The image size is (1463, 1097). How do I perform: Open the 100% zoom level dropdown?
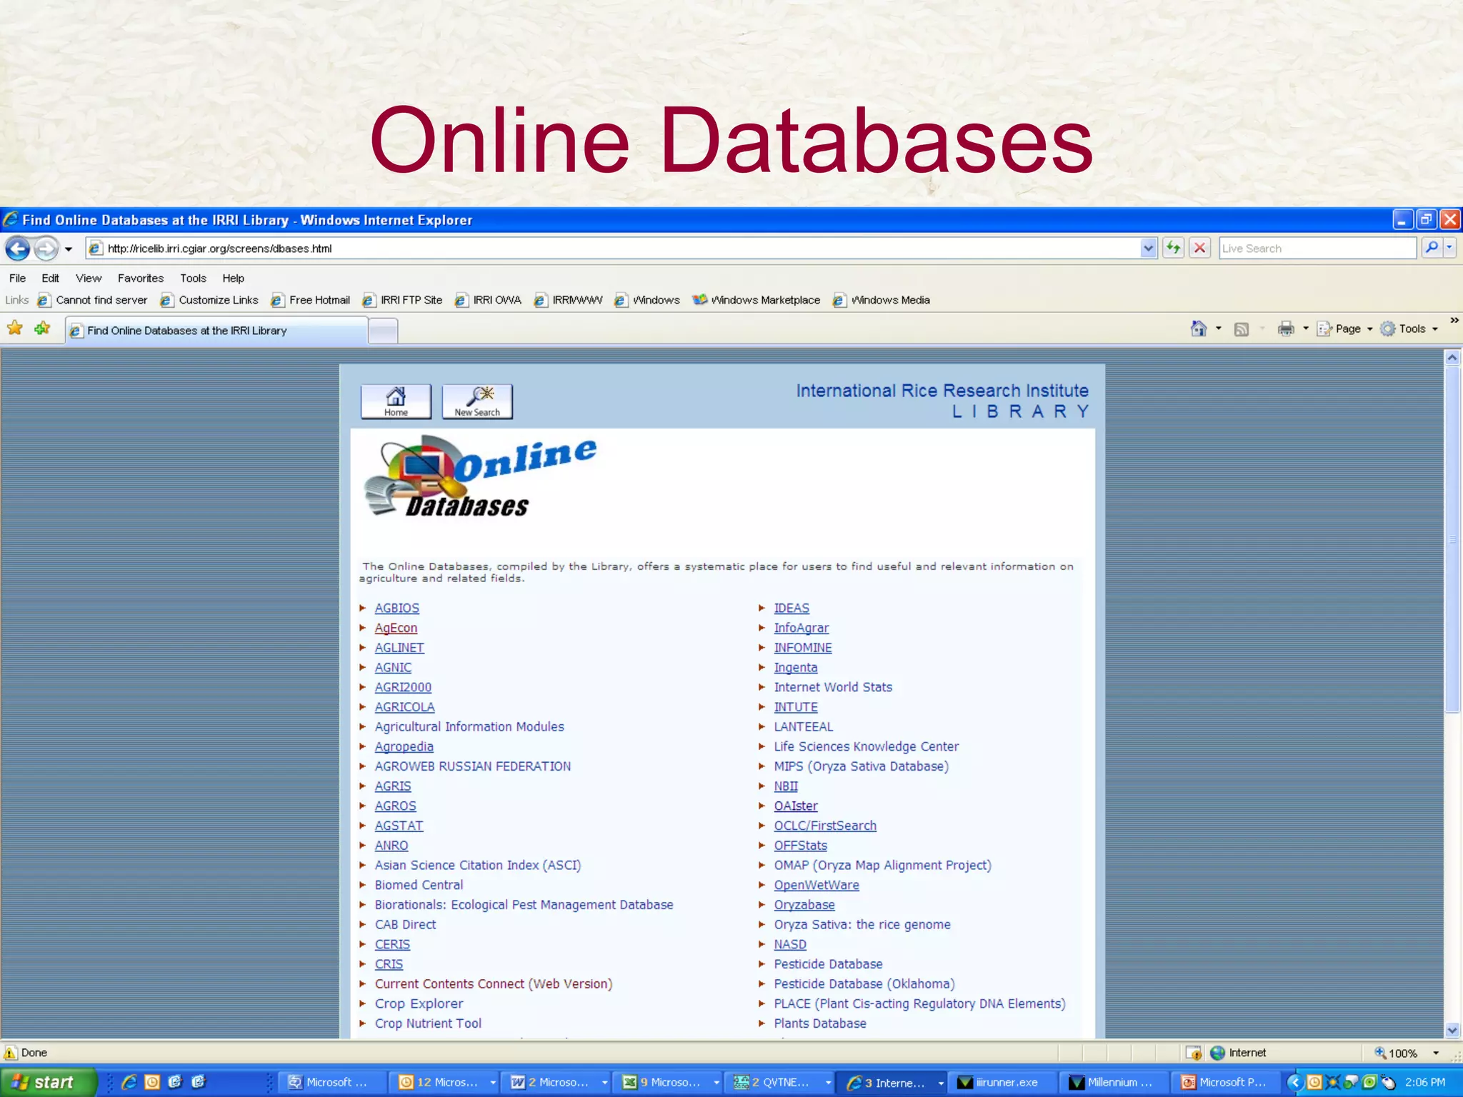tap(1436, 1053)
